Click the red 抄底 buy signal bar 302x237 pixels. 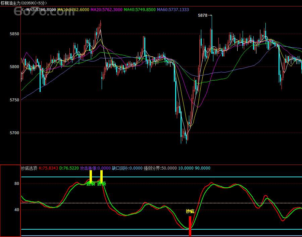pyautogui.click(x=190, y=226)
